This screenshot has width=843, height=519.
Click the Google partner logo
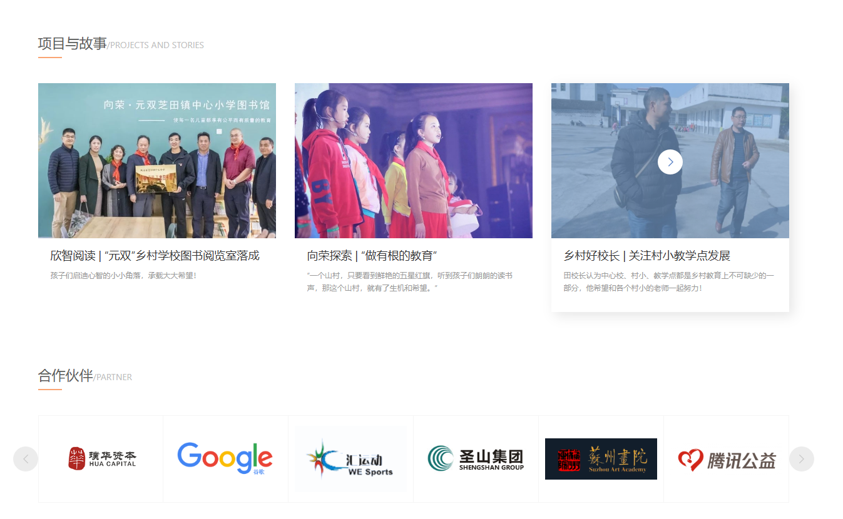(225, 458)
